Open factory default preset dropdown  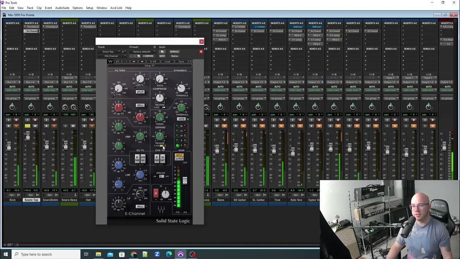(x=142, y=52)
